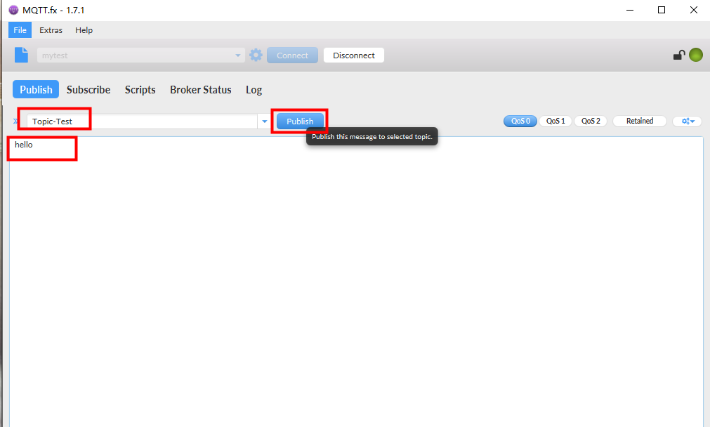Open connection settings gear icon
Viewport: 710px width, 427px height.
click(x=256, y=55)
